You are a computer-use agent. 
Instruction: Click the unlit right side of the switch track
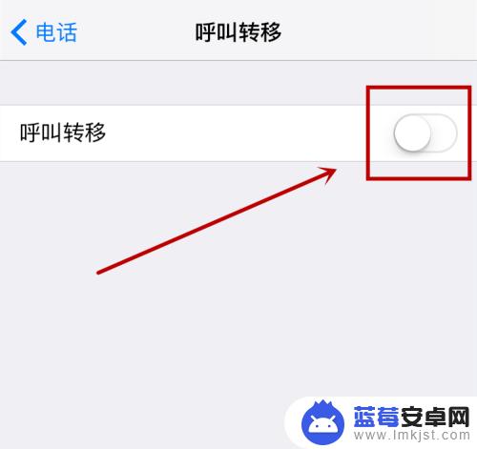coord(444,133)
